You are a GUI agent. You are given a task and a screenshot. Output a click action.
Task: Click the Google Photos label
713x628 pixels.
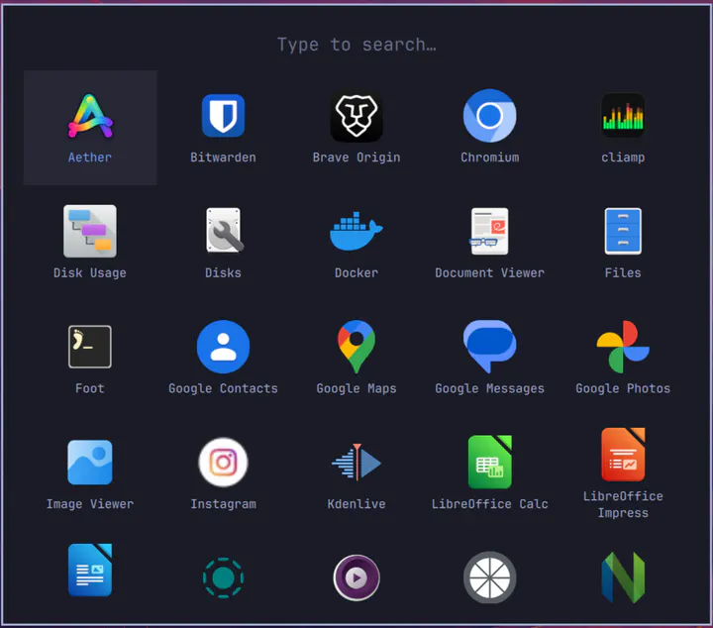(623, 388)
